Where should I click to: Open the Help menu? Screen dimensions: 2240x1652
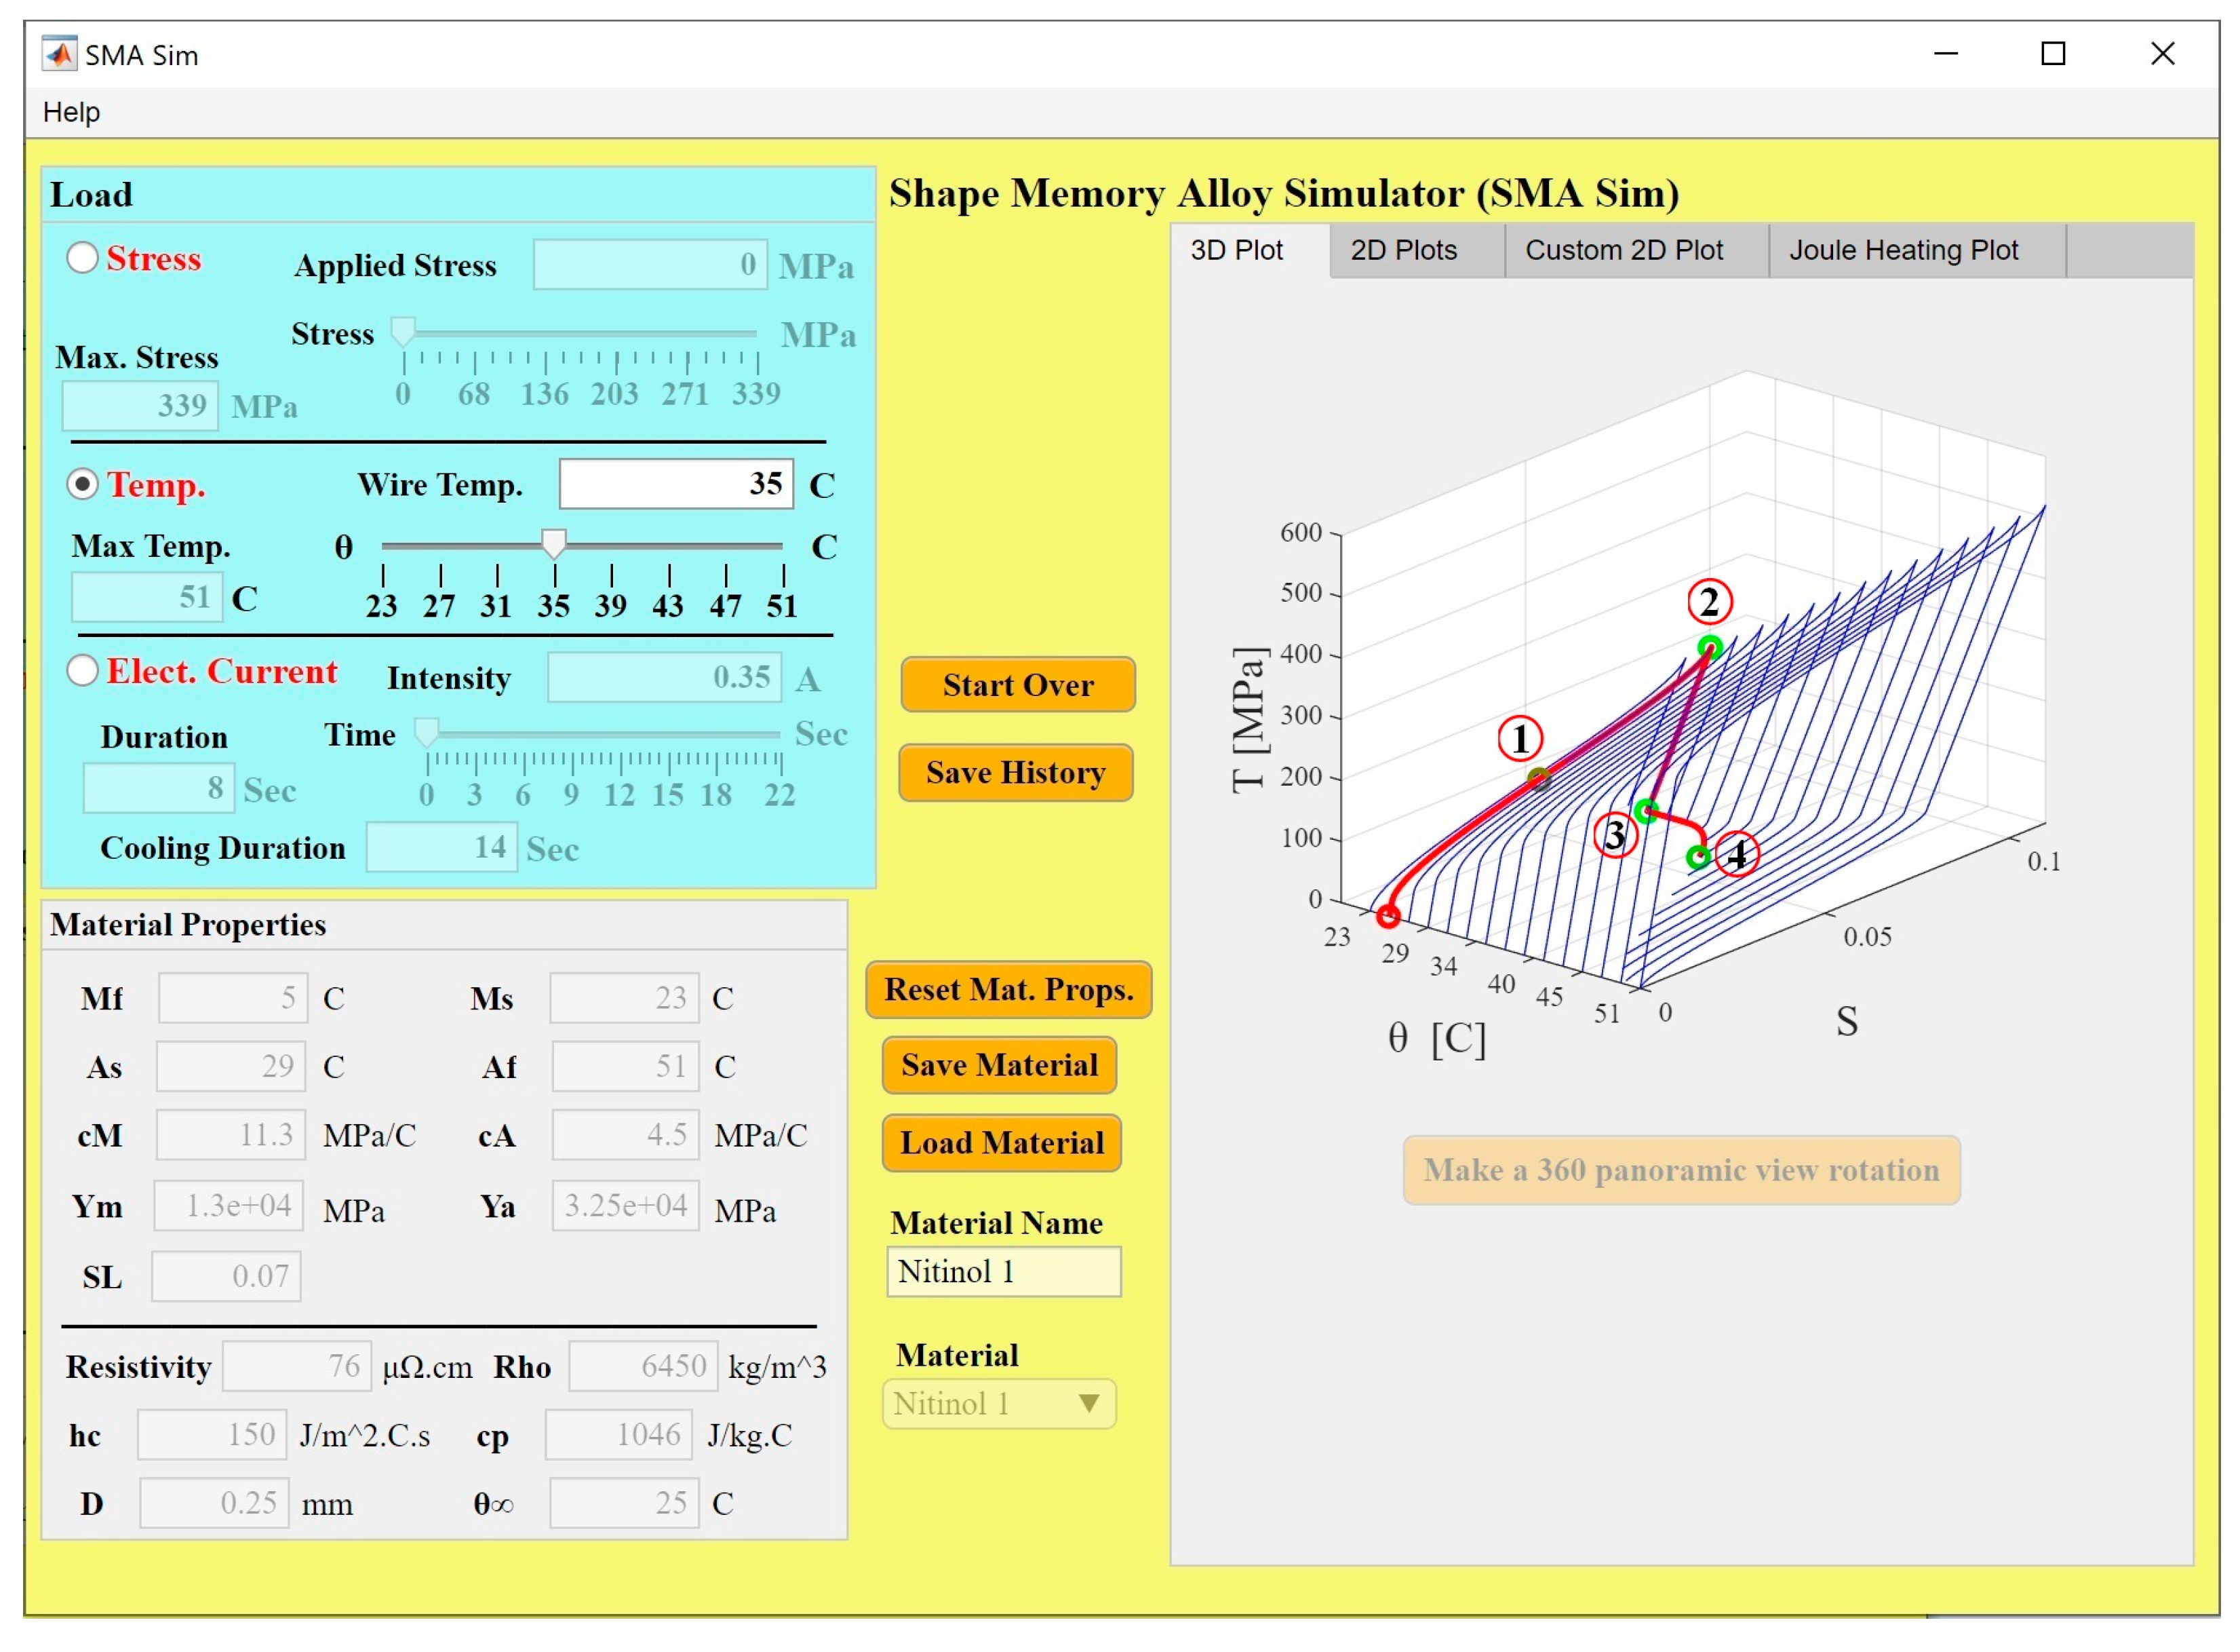click(x=71, y=112)
